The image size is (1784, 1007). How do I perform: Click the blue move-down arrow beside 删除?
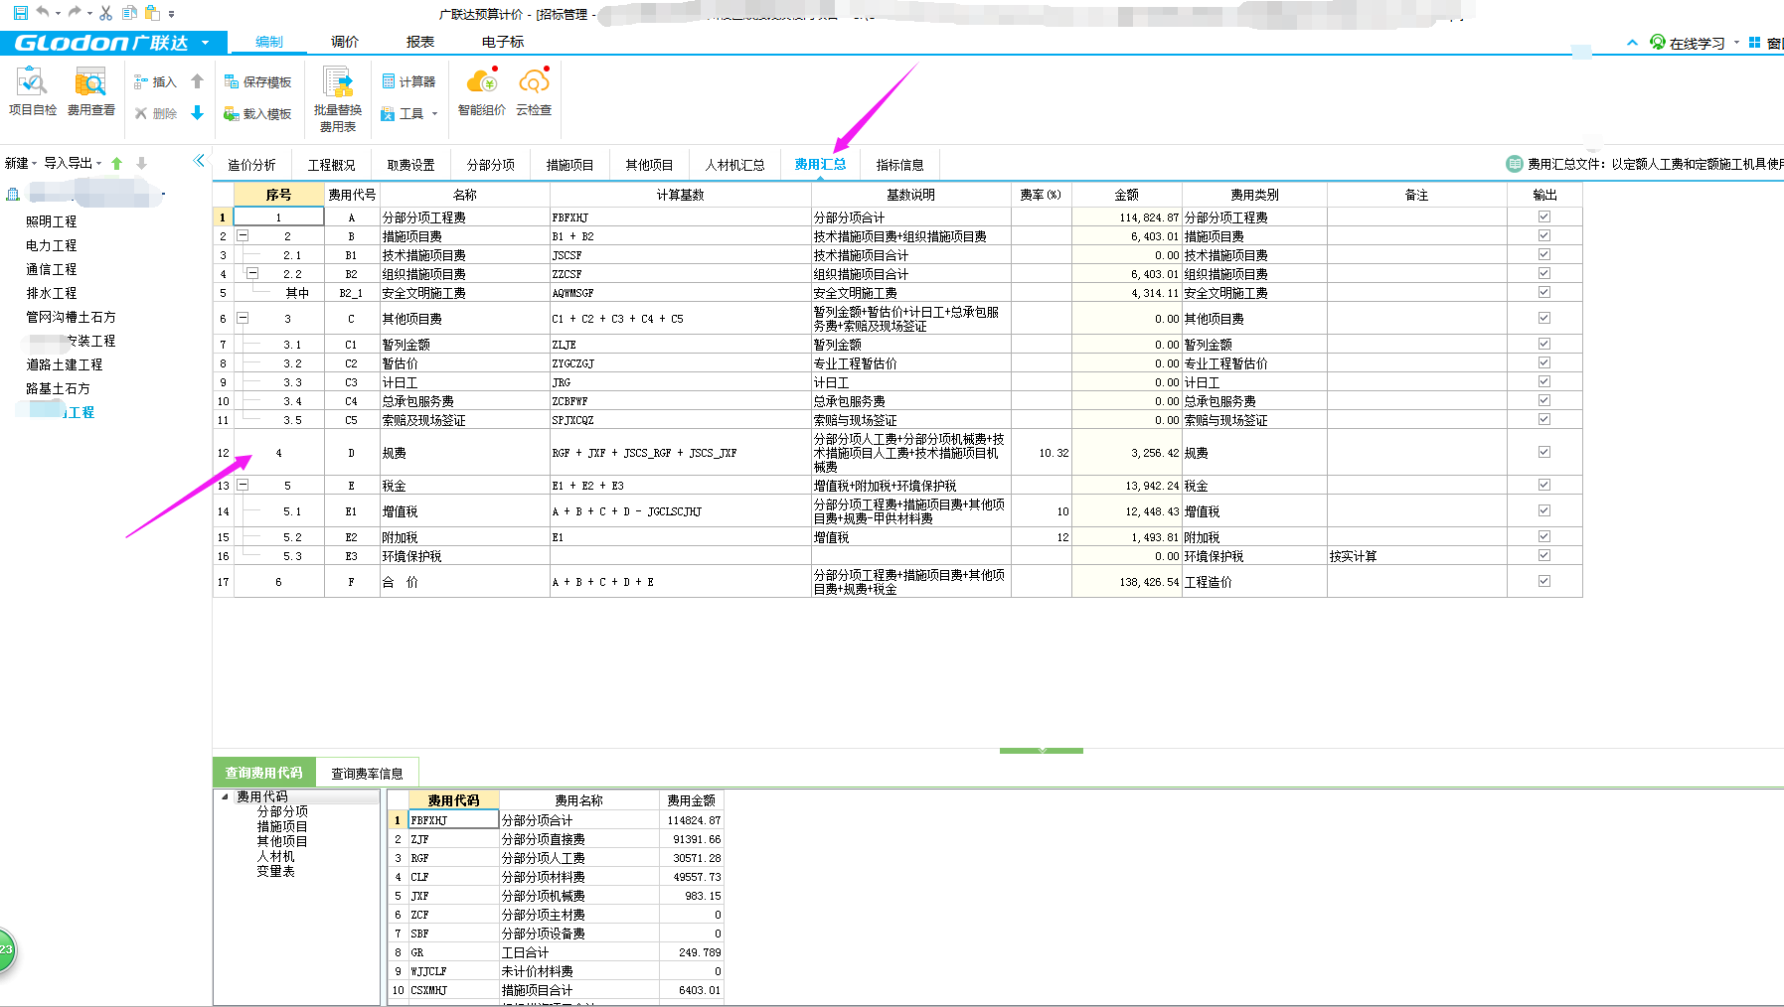tap(197, 113)
